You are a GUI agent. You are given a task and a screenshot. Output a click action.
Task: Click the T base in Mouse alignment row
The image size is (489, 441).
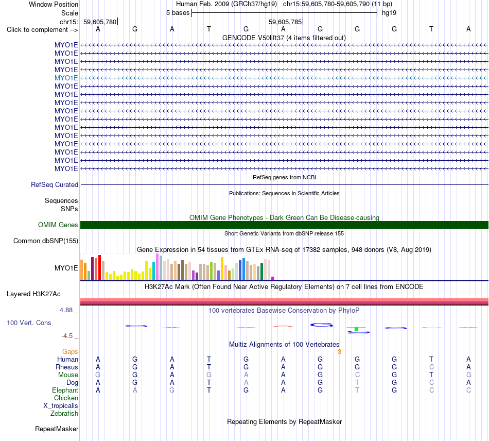(x=431, y=375)
